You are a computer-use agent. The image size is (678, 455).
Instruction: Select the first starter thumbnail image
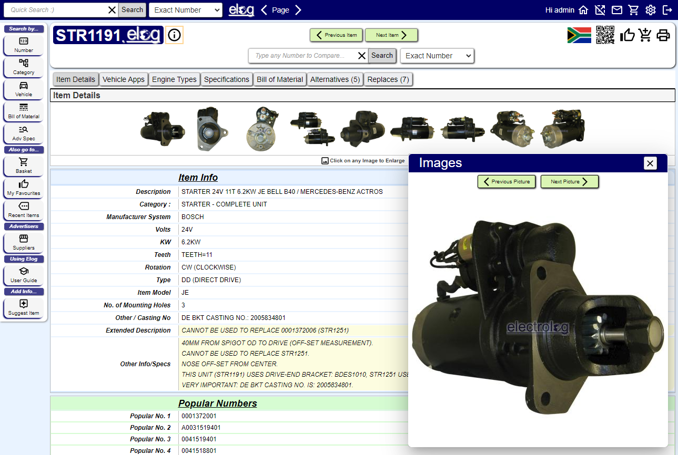point(162,129)
